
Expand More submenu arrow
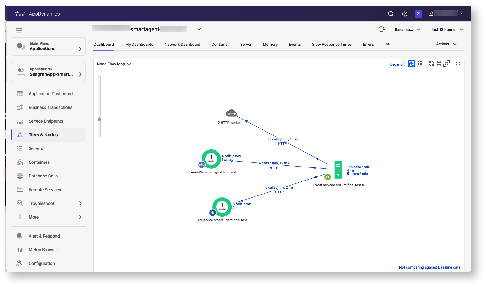point(80,217)
